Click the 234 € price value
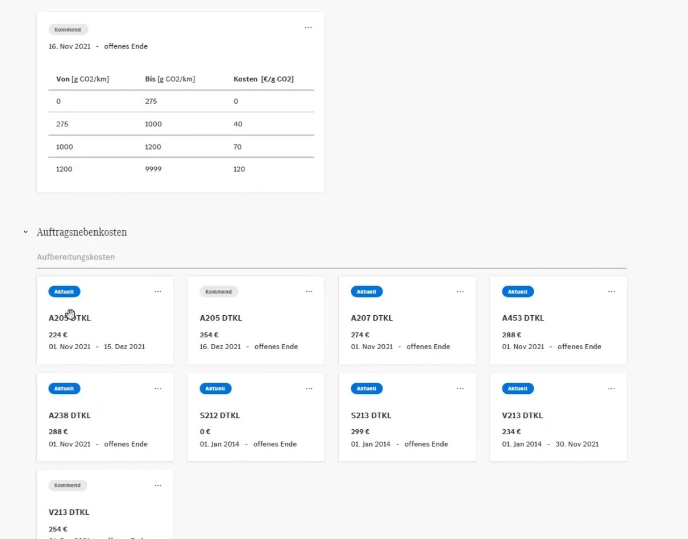The height and width of the screenshot is (539, 688). (511, 431)
